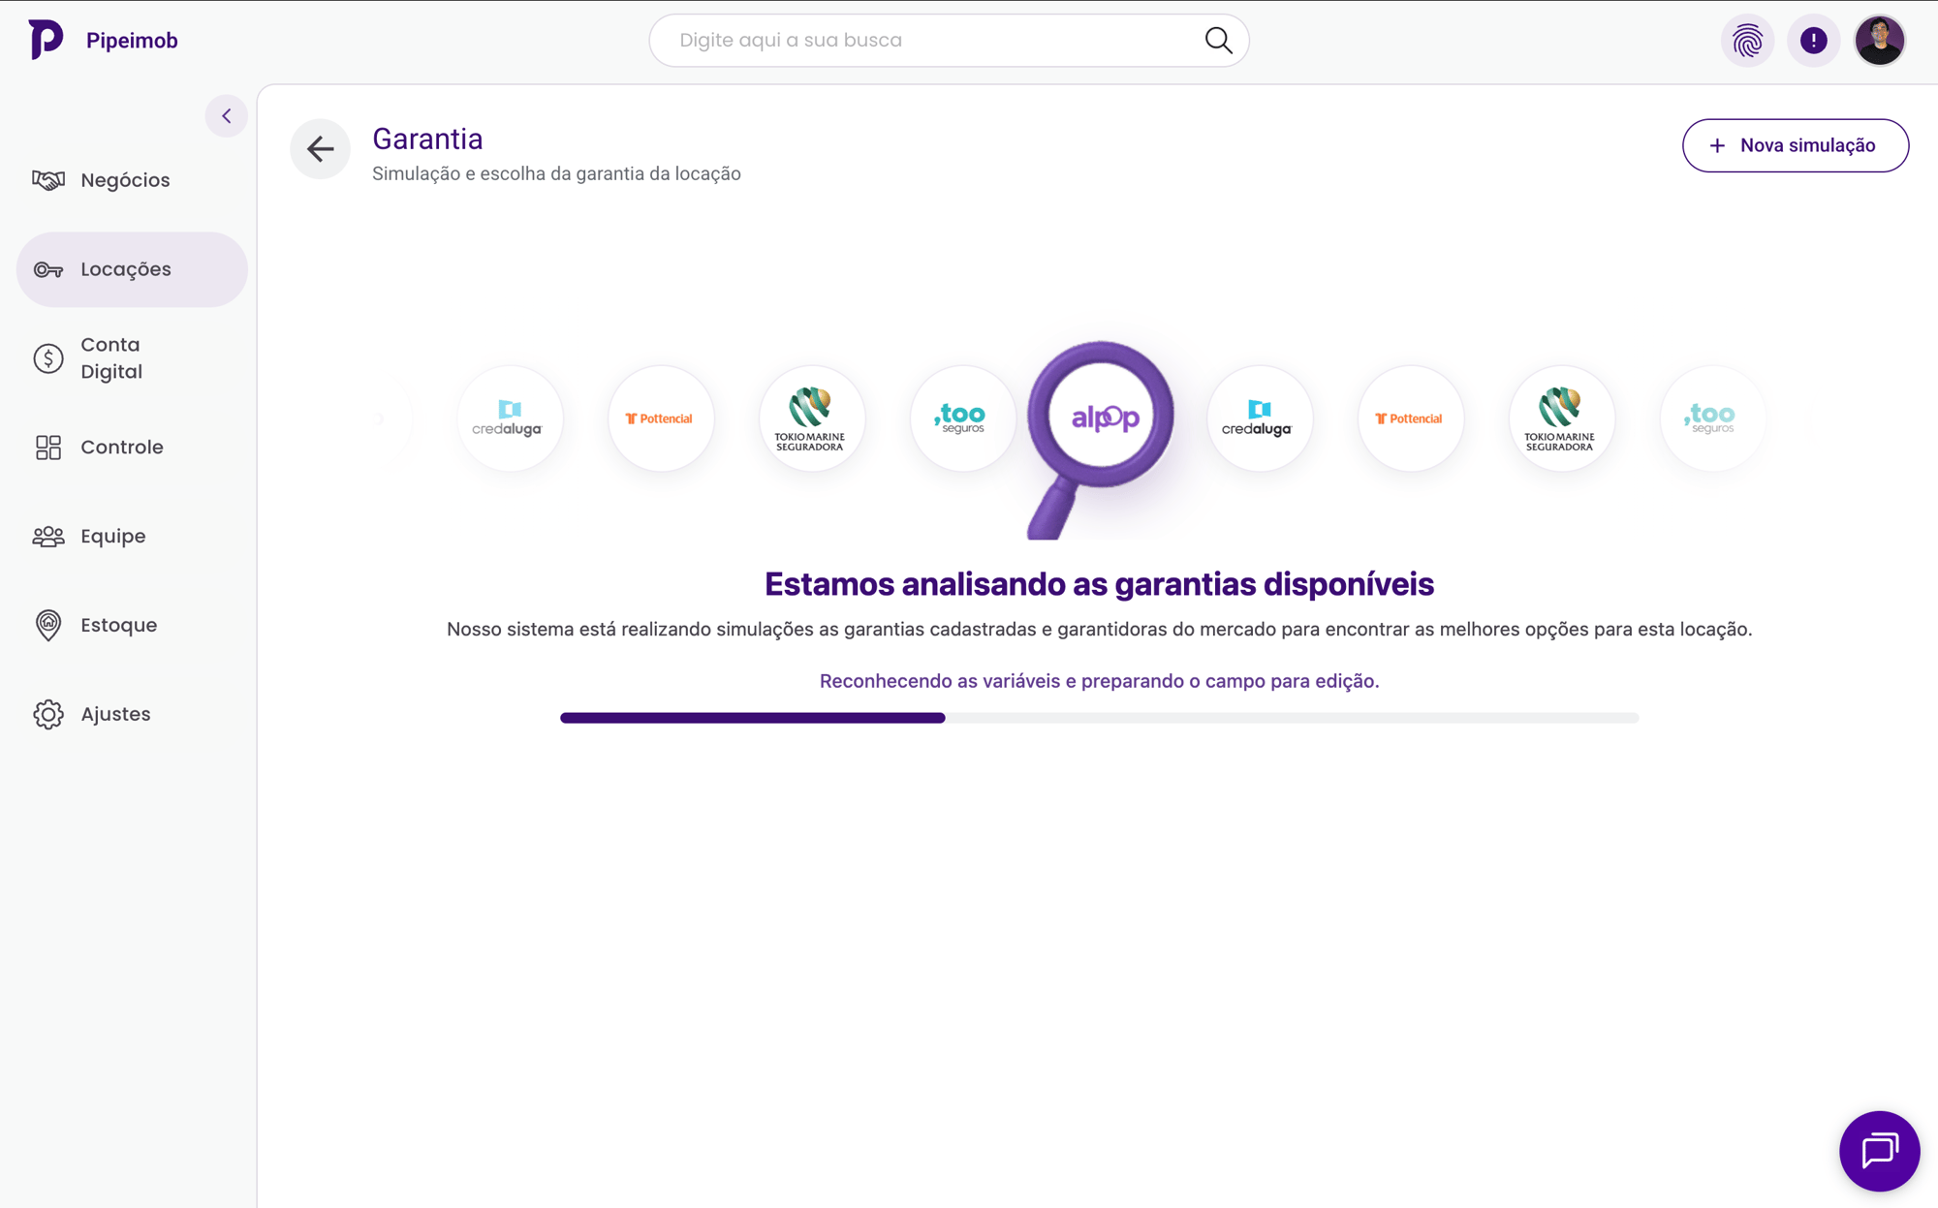Image resolution: width=1938 pixels, height=1208 pixels.
Task: Click the people icon for Equipe
Action: pyautogui.click(x=48, y=537)
